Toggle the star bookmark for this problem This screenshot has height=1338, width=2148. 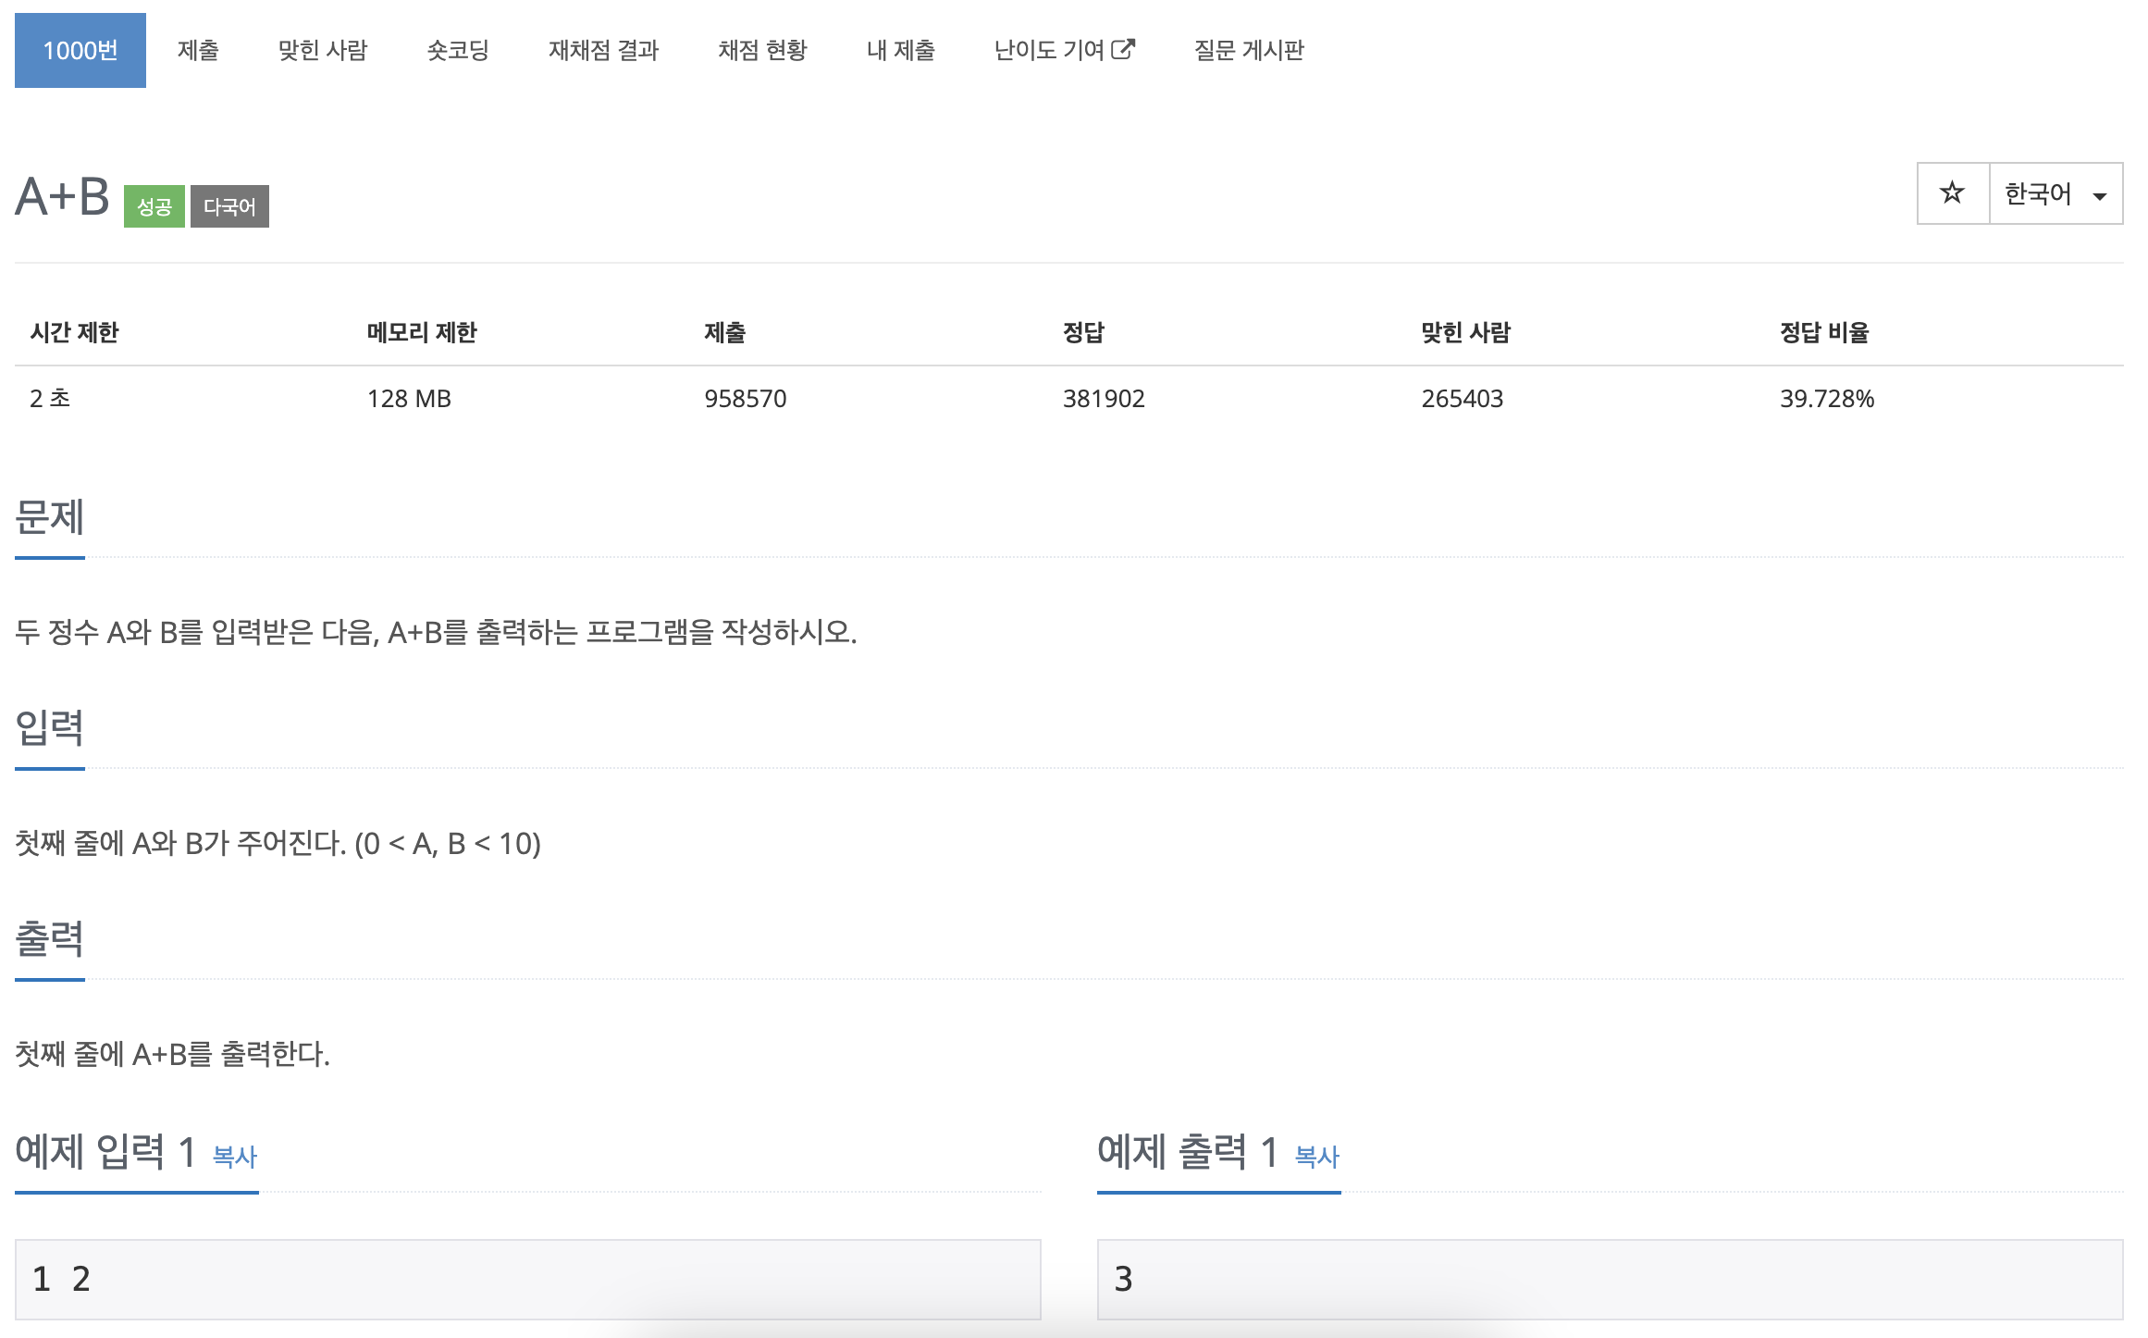point(1952,193)
